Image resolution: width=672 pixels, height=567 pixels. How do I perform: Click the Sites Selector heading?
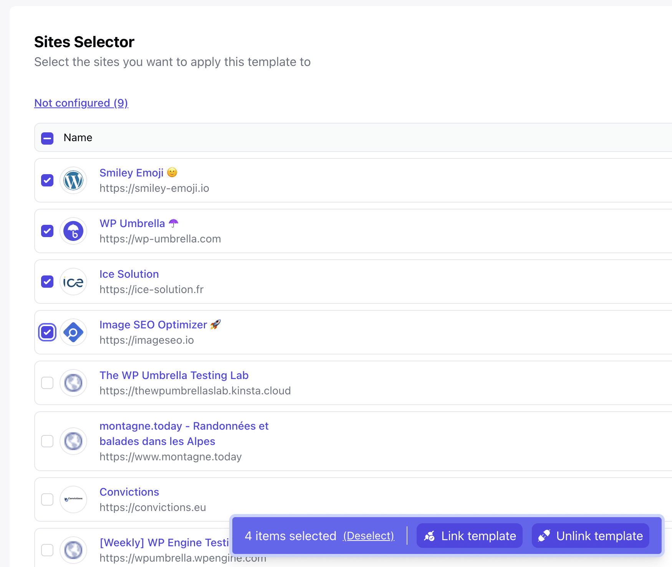coord(84,42)
